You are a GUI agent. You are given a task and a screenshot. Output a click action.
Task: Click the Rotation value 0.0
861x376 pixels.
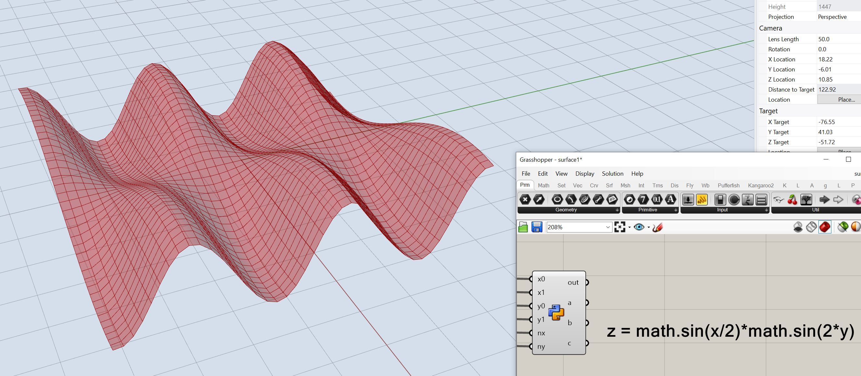839,49
